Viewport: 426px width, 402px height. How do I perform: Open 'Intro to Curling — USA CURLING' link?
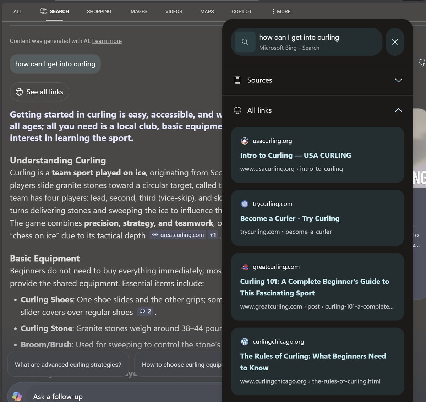(296, 155)
